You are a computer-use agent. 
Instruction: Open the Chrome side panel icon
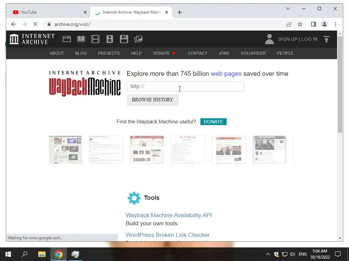314,24
